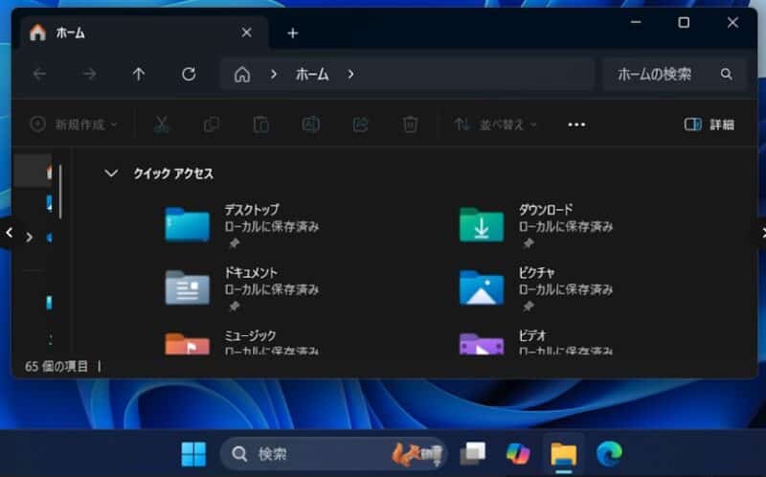766x477 pixels.
Task: Open Task View from the taskbar
Action: tap(473, 454)
